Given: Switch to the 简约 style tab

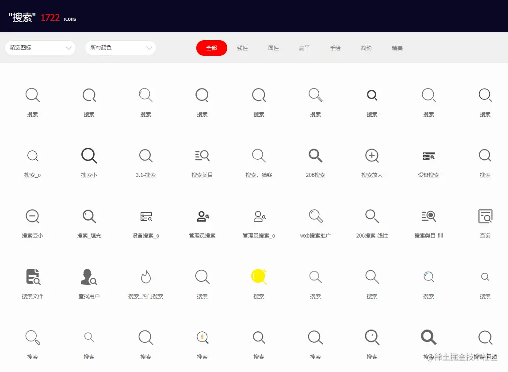Looking at the screenshot, I should 366,48.
